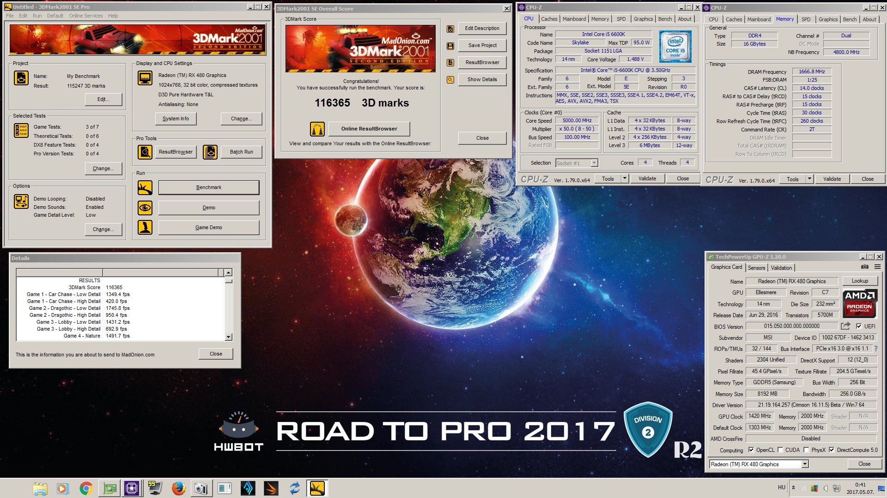Click the Details list scrollbar down arrow
Screen dimensions: 887x498
[228, 337]
